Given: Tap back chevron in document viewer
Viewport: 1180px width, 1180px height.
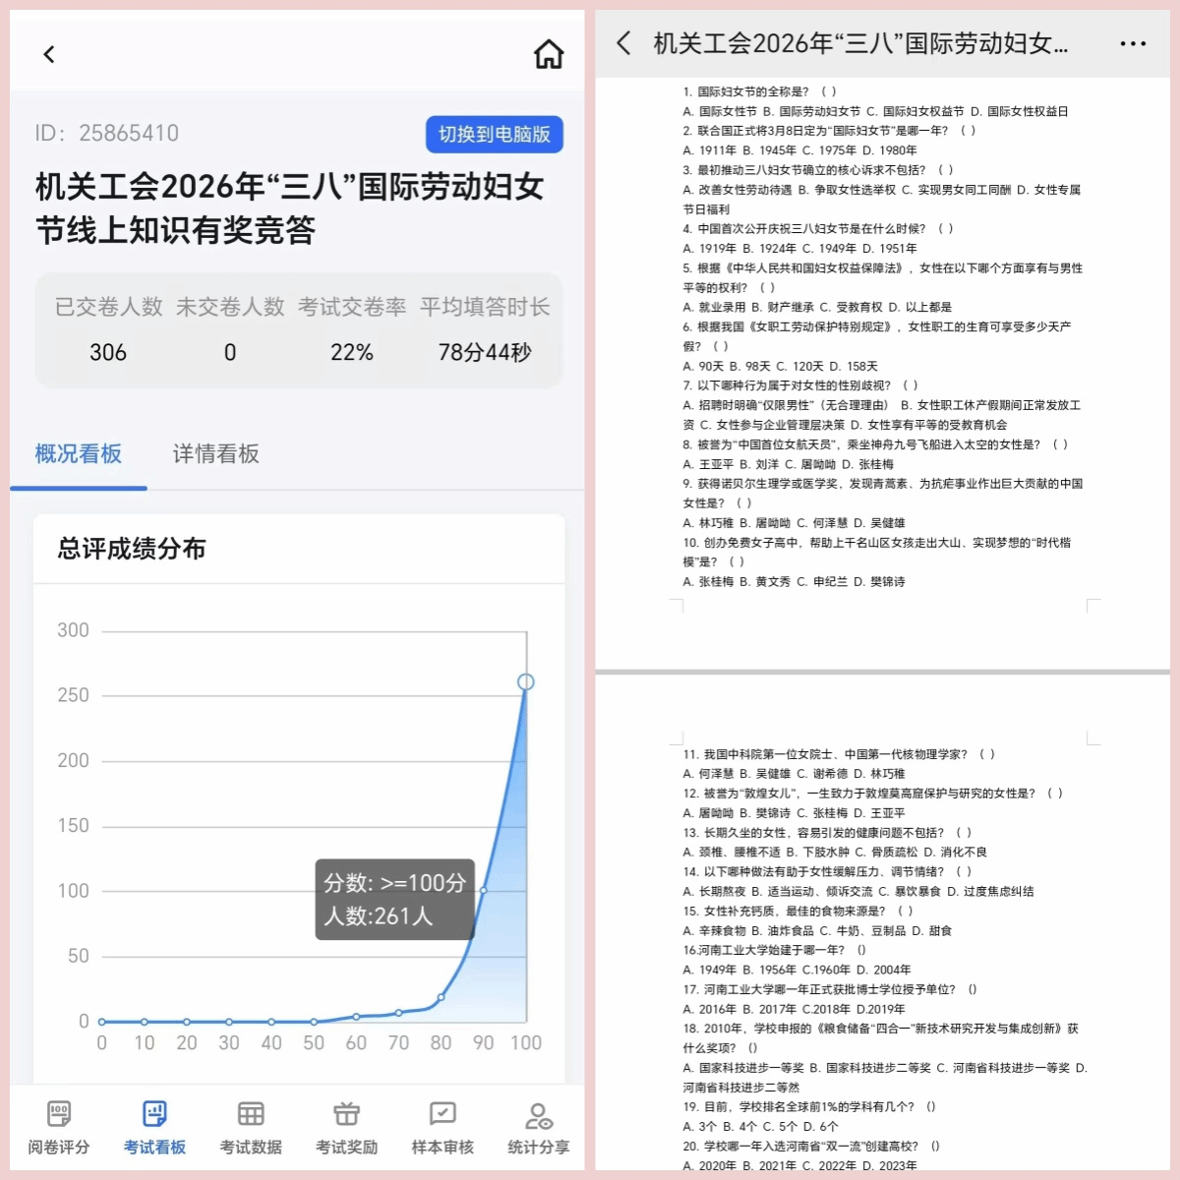Looking at the screenshot, I should [x=623, y=43].
